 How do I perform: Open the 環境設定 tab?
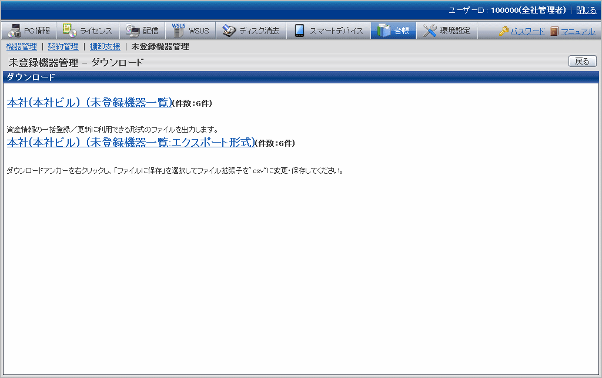tap(447, 31)
